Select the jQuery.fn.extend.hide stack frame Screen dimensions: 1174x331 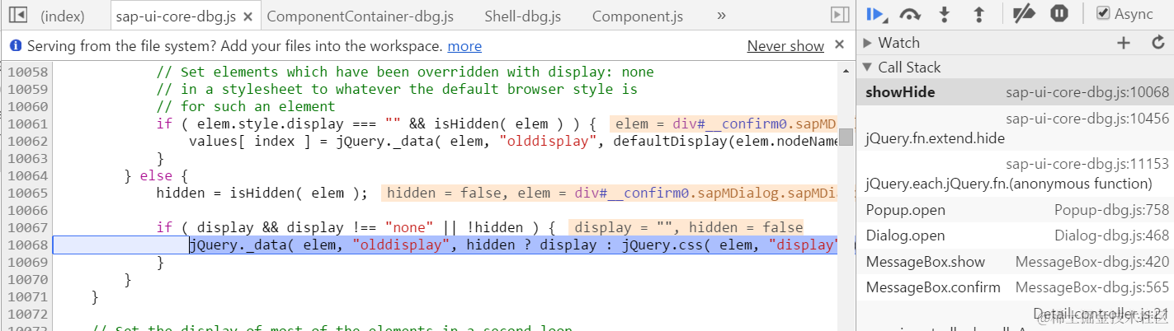coord(1015,129)
